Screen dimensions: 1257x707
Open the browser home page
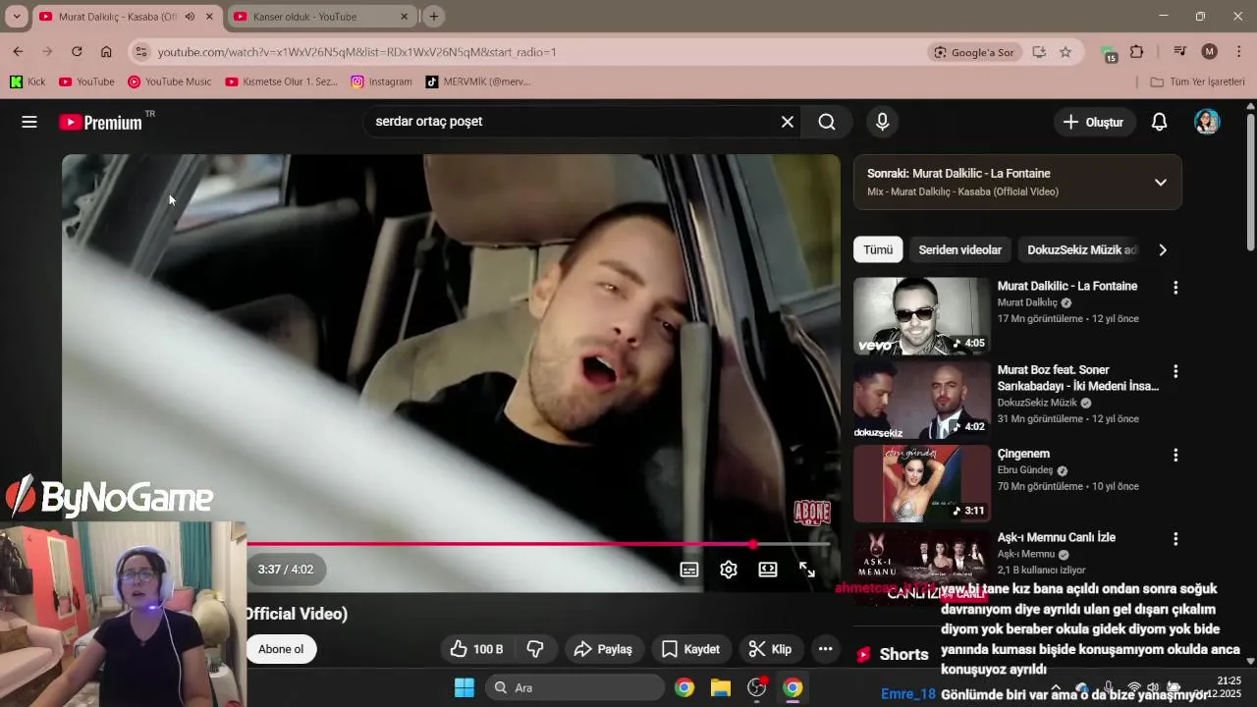[106, 52]
